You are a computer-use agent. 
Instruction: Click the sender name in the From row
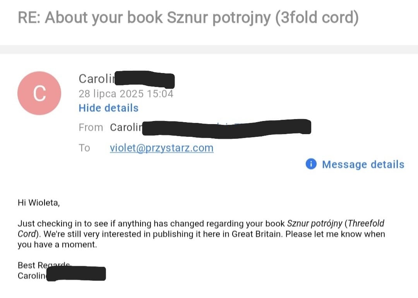pyautogui.click(x=126, y=128)
